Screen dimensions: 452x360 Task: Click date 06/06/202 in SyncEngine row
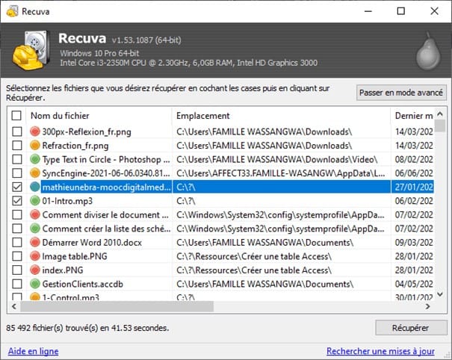414,173
